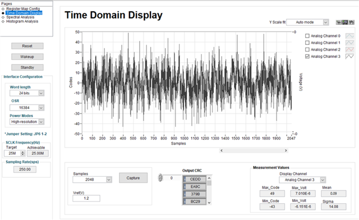Select the graph zoom tool
359x220 pixels.
click(x=345, y=22)
